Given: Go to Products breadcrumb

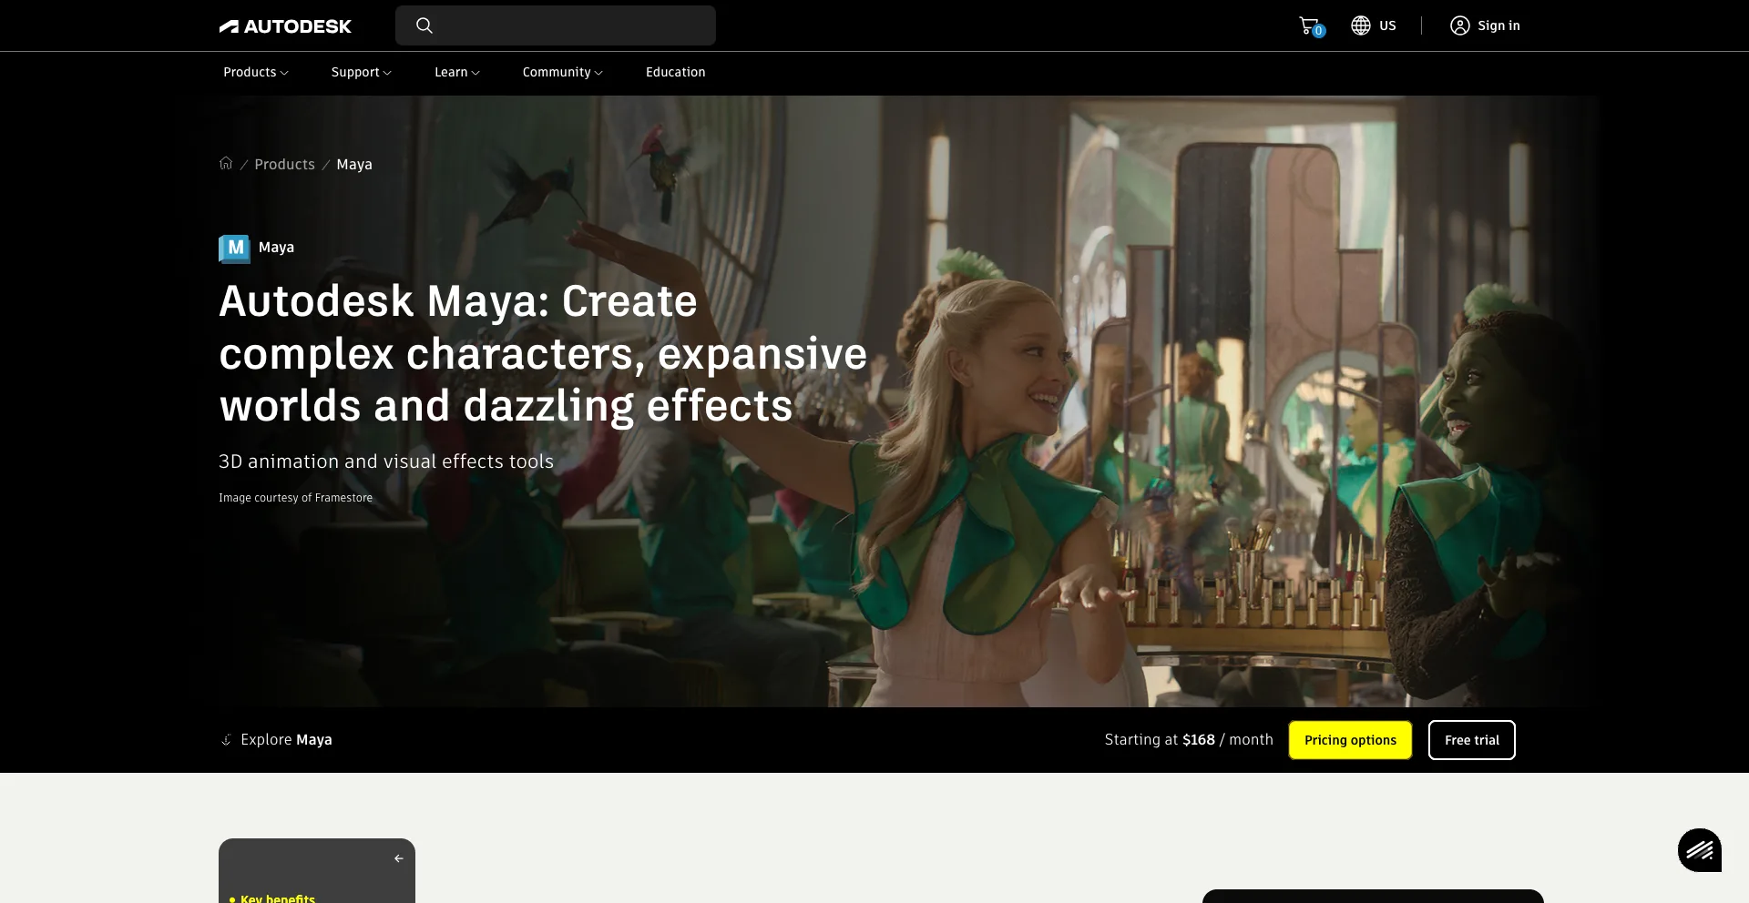Looking at the screenshot, I should (284, 164).
